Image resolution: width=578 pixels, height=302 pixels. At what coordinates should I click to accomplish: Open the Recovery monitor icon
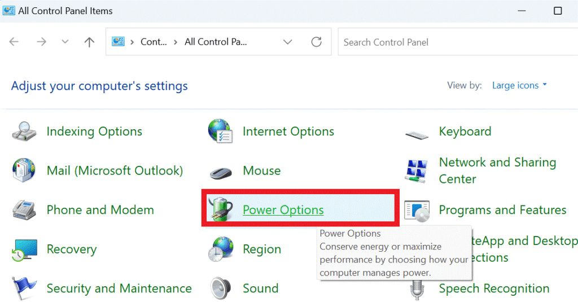click(x=24, y=250)
